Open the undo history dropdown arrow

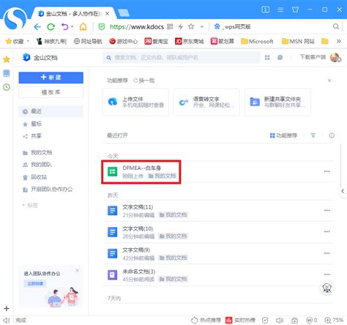tap(72, 26)
